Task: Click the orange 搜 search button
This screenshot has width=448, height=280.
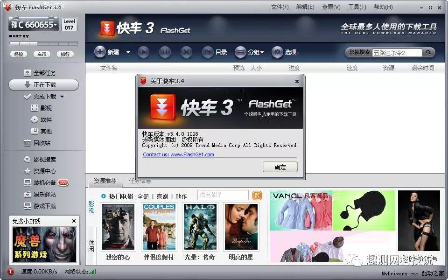Action: pos(257,196)
